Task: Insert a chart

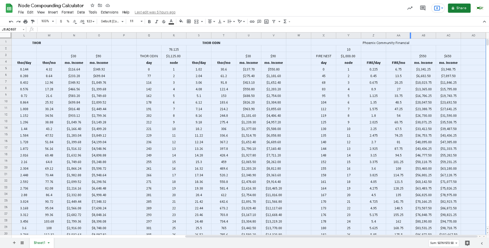Action: (x=266, y=21)
